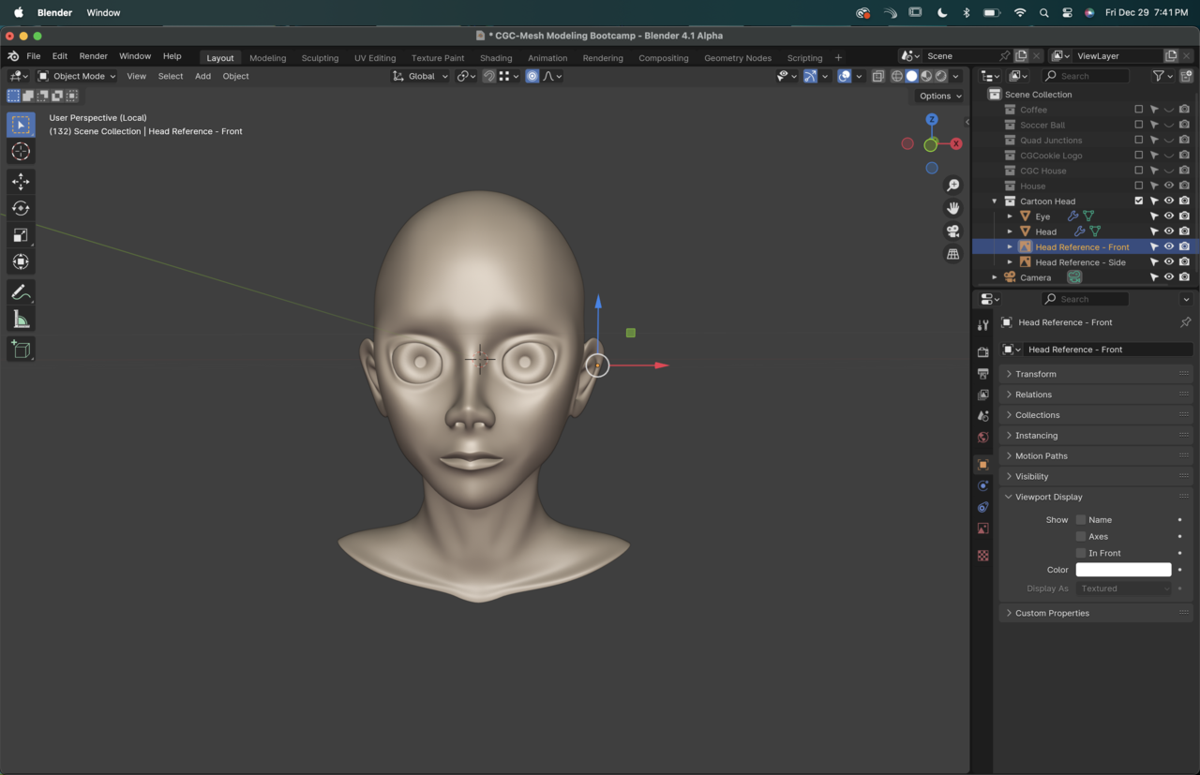This screenshot has height=775, width=1200.
Task: Select the Add Cube tool
Action: [x=21, y=350]
